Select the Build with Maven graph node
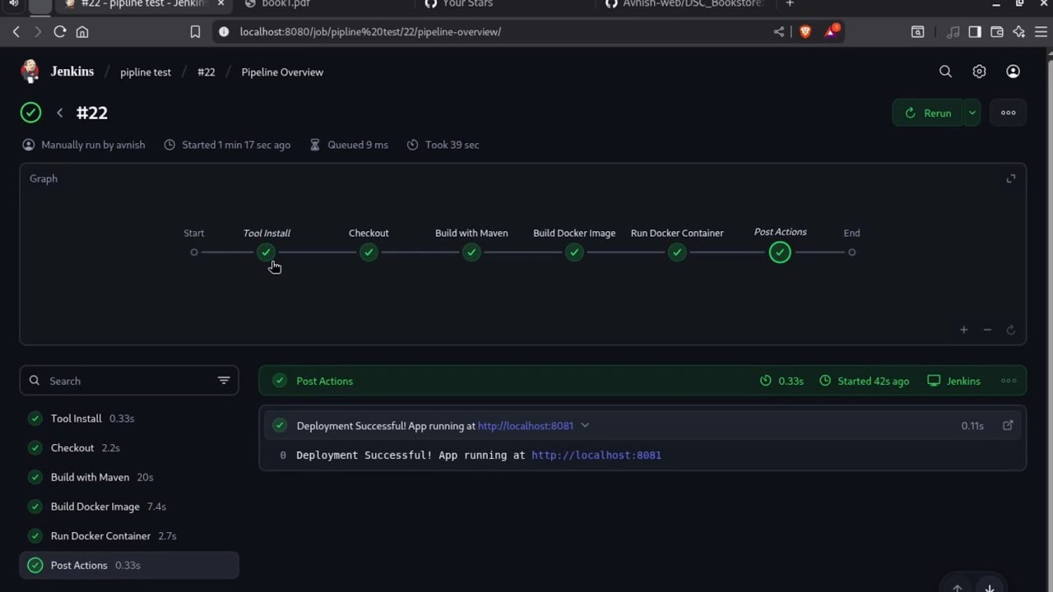The width and height of the screenshot is (1053, 592). coord(471,252)
